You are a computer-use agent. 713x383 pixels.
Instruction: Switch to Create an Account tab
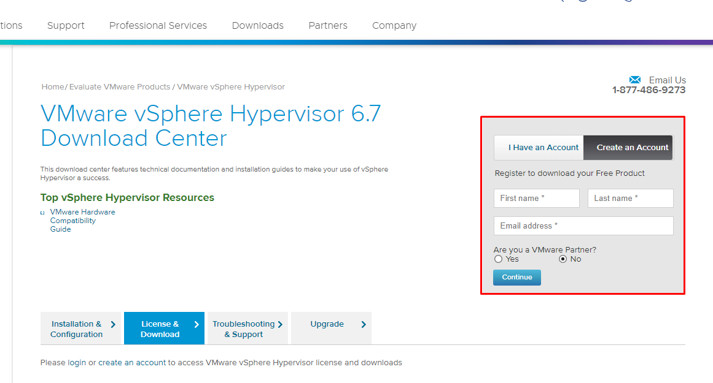pos(628,148)
